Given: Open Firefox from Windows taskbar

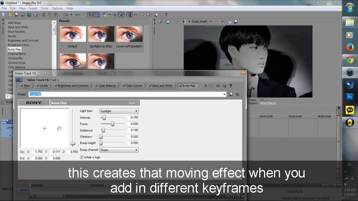Looking at the screenshot, I should [350, 47].
